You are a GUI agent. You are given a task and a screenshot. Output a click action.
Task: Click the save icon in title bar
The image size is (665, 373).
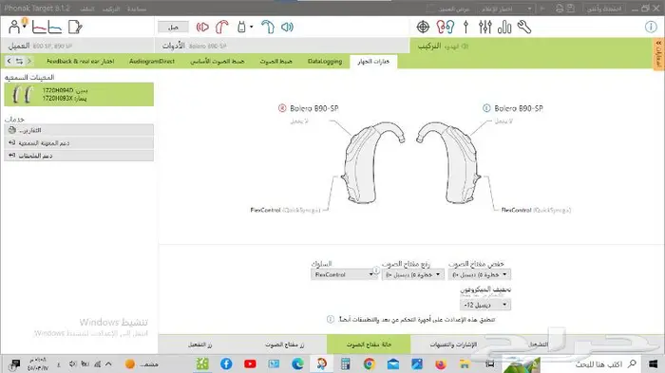tap(570, 9)
